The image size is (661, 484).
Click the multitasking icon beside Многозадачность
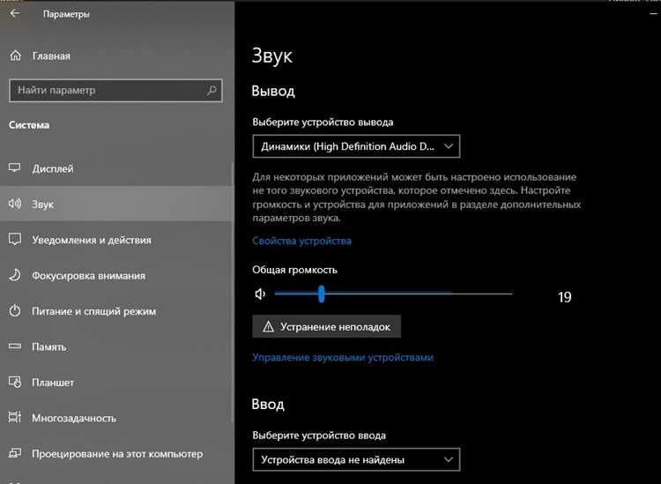15,417
